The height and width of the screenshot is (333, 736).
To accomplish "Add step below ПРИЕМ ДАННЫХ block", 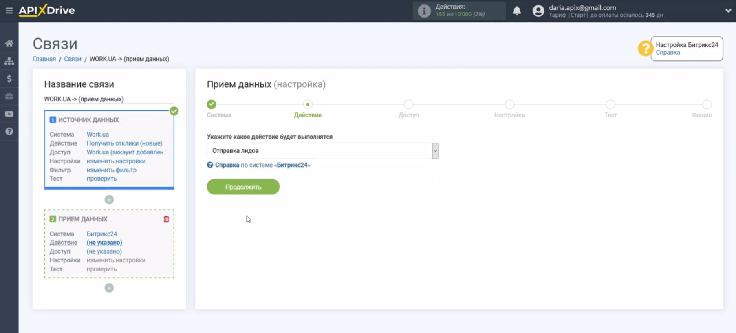I will click(109, 288).
